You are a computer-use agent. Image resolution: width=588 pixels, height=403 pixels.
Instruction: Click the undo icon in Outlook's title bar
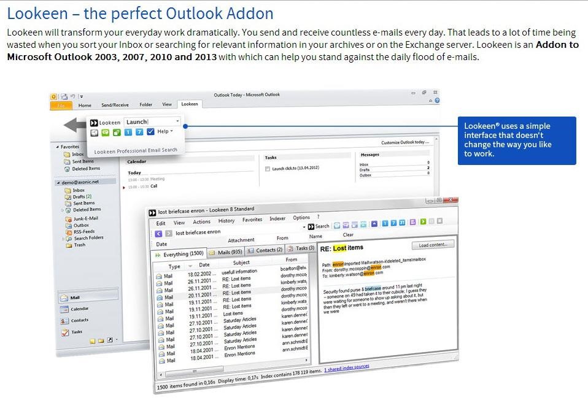(73, 96)
